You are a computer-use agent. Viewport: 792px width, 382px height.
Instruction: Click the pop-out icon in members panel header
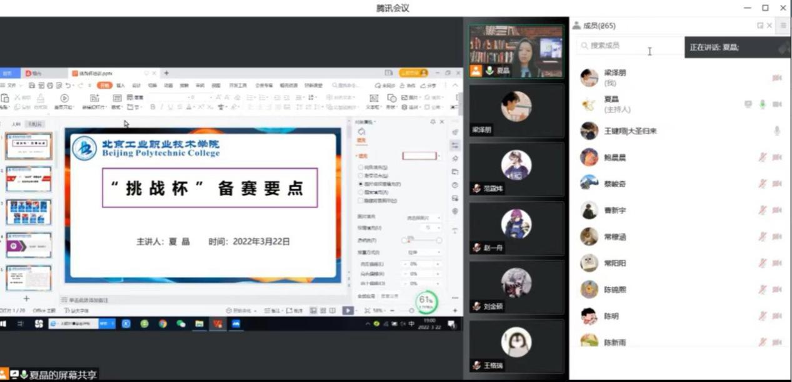(759, 26)
